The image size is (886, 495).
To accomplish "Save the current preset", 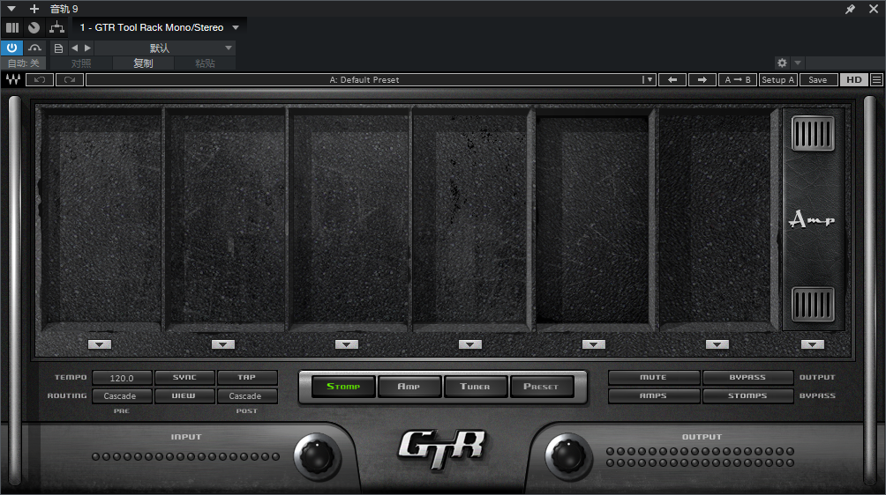I will pyautogui.click(x=818, y=79).
